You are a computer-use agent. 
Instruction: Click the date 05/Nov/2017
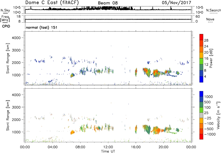177,2
